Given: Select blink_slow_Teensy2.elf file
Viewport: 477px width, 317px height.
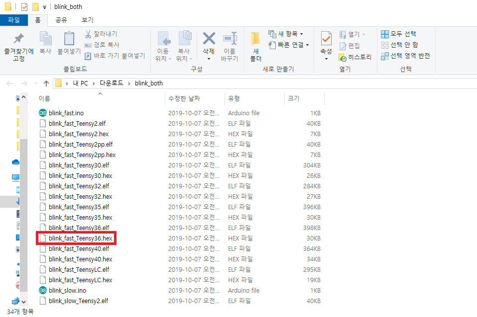Looking at the screenshot, I should pyautogui.click(x=78, y=301).
